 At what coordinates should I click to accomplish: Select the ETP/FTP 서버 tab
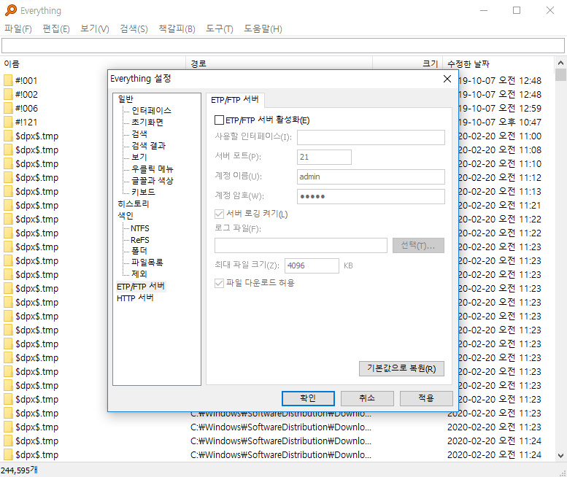coord(235,100)
